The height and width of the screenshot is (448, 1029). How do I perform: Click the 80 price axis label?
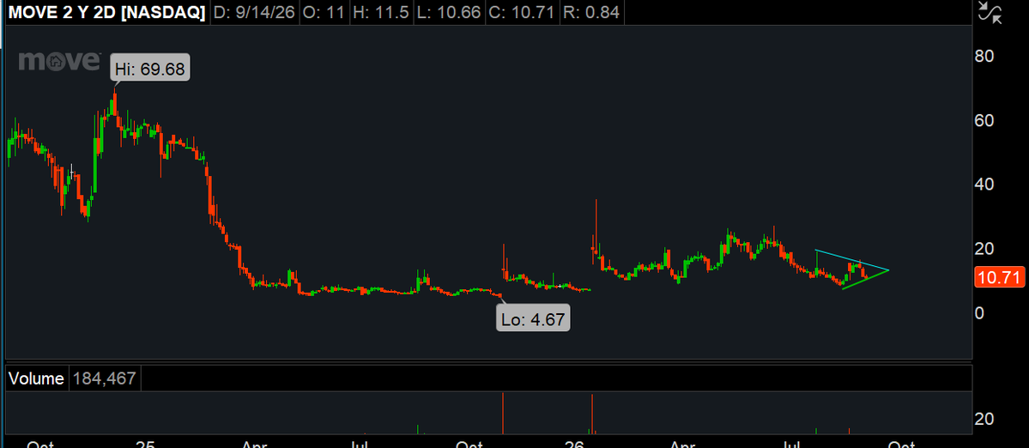[984, 57]
